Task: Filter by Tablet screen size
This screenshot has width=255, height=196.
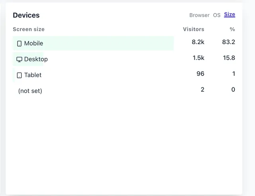Action: click(33, 75)
